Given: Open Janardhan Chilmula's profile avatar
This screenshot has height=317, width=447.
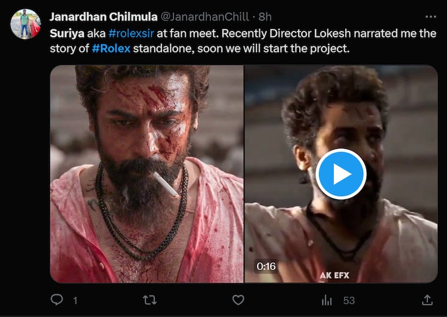Looking at the screenshot, I should [x=26, y=24].
